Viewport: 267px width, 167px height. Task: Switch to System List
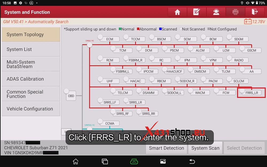click(31, 49)
